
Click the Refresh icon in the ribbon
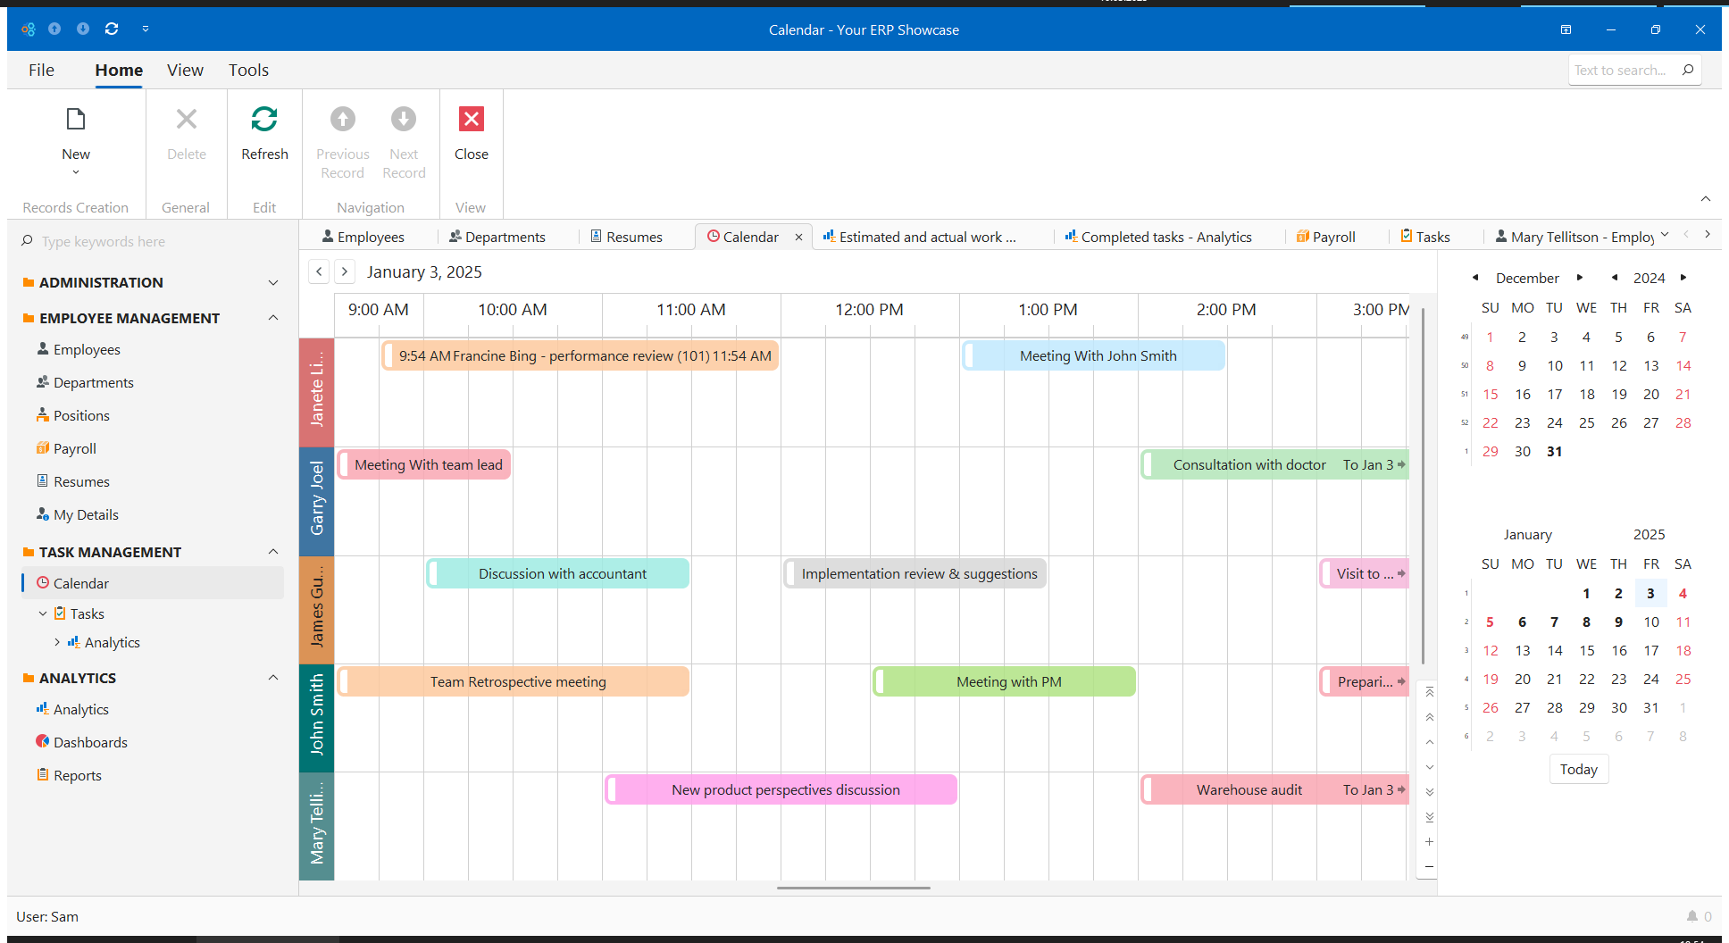264,120
